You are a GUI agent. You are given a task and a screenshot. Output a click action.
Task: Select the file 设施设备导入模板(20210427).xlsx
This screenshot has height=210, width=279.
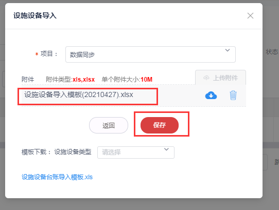[79, 94]
